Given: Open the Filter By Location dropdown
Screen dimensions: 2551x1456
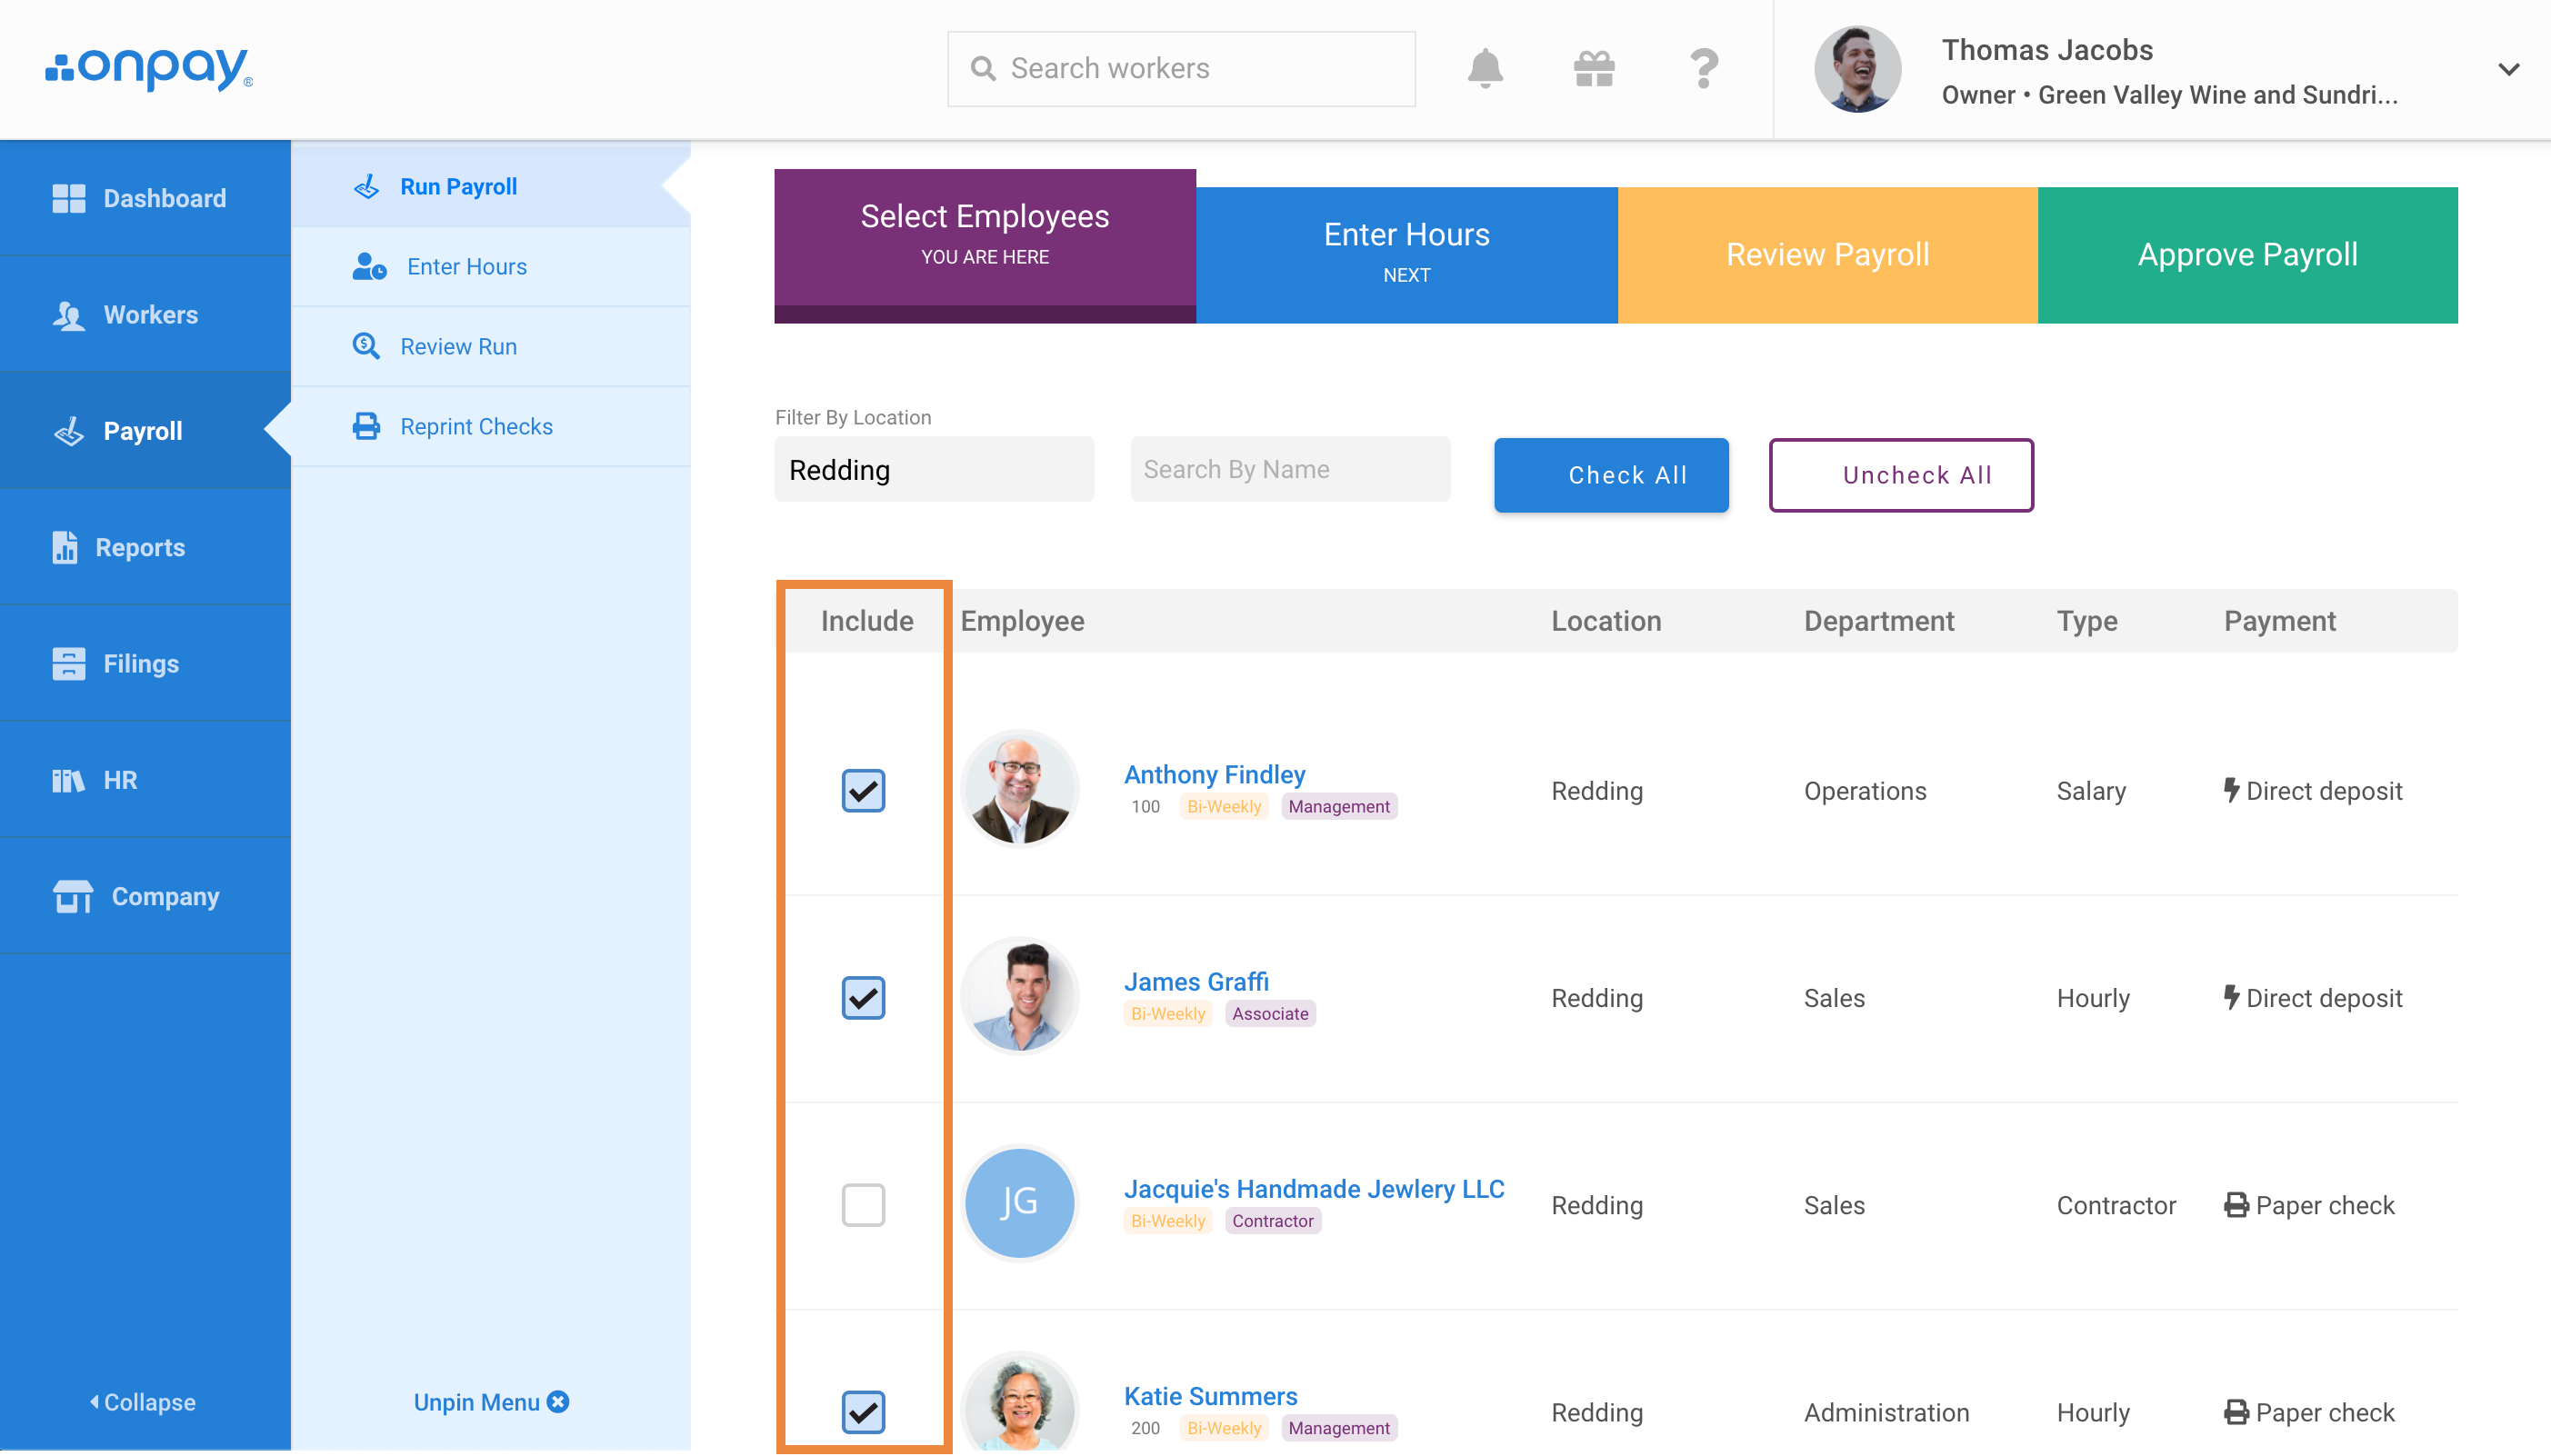Looking at the screenshot, I should click(x=934, y=469).
